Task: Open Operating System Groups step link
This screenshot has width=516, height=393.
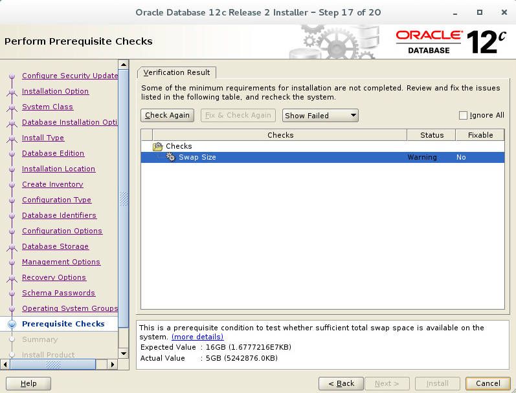Action: (70, 308)
